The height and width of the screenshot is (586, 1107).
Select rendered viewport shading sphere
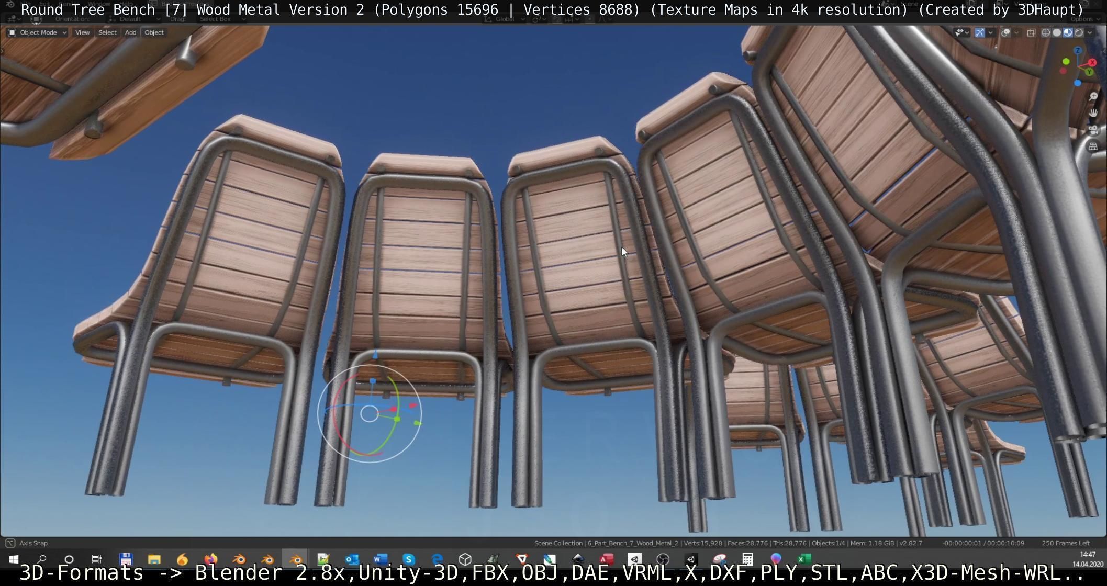[x=1079, y=32]
